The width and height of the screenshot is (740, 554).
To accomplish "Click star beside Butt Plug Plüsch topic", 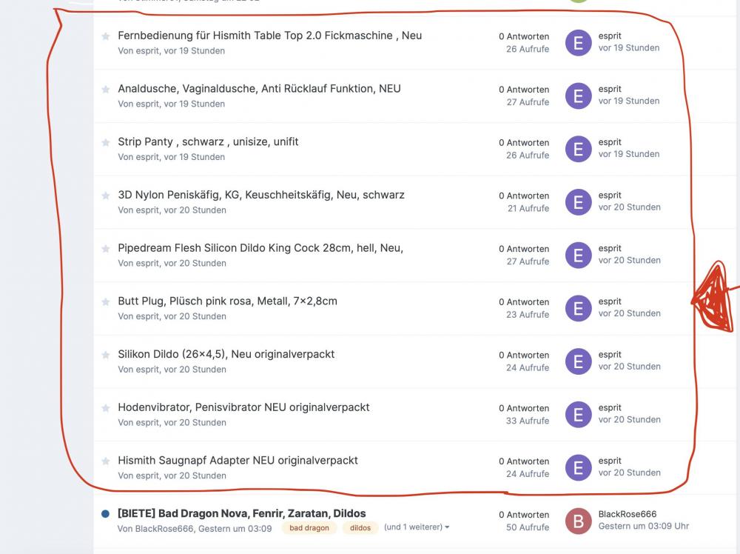I will click(106, 301).
